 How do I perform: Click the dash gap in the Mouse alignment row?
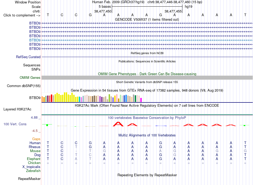(x=76, y=151)
